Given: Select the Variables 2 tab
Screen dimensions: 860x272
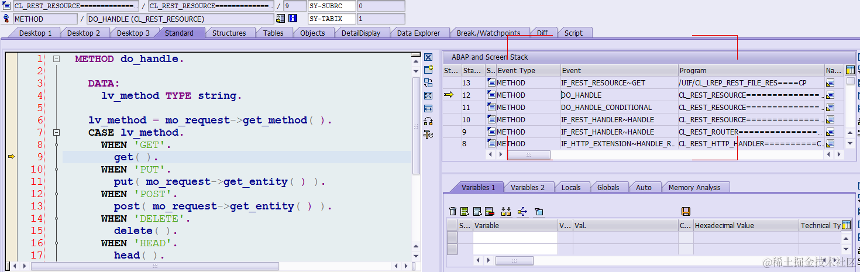Looking at the screenshot, I should pyautogui.click(x=528, y=187).
